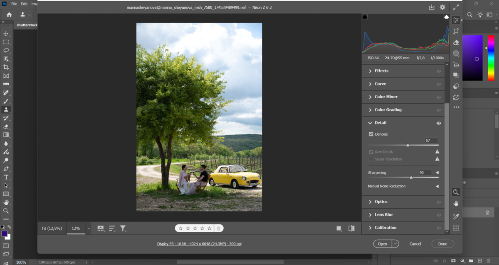Toggle visibility eye for Curve panel
499x265 pixels.
(x=439, y=84)
